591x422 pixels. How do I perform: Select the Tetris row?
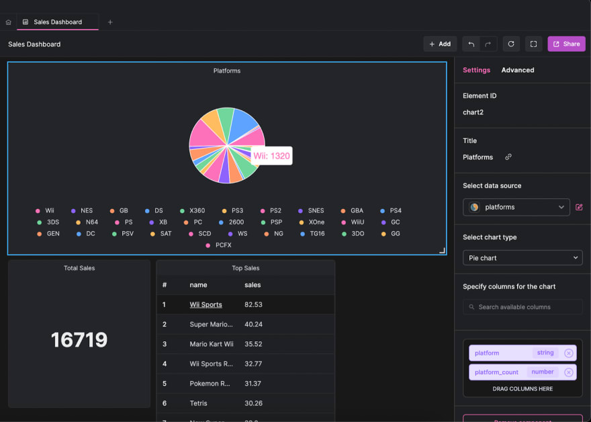tap(245, 403)
